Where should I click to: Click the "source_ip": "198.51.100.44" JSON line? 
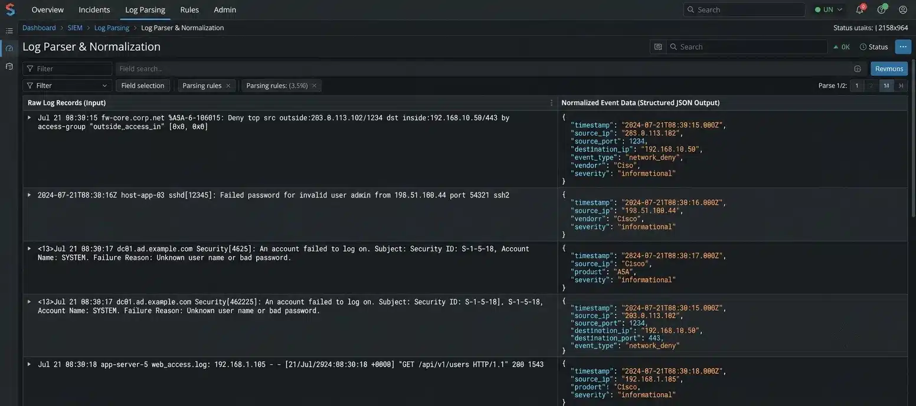(x=626, y=211)
